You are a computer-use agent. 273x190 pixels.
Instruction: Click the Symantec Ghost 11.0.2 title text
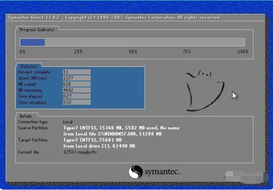coord(33,18)
